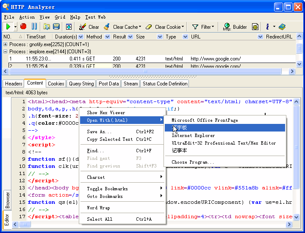Open the Method column filter dropdown

[x=106, y=37]
